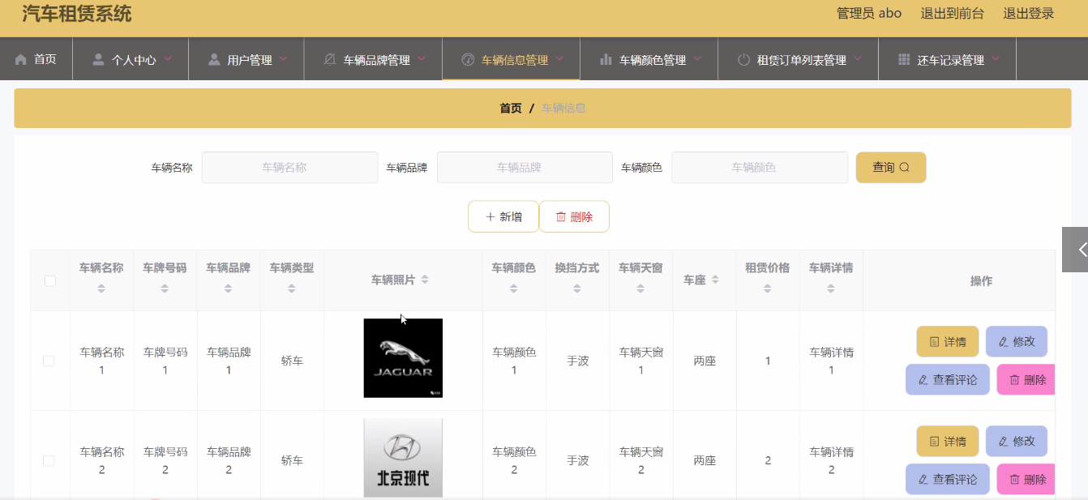
Task: Click 退出登录 in the top bar
Action: [x=1028, y=13]
